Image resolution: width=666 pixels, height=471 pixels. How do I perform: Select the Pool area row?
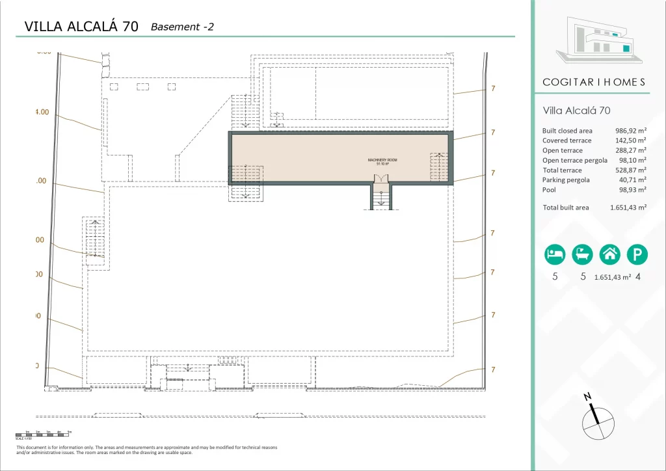[x=594, y=190]
